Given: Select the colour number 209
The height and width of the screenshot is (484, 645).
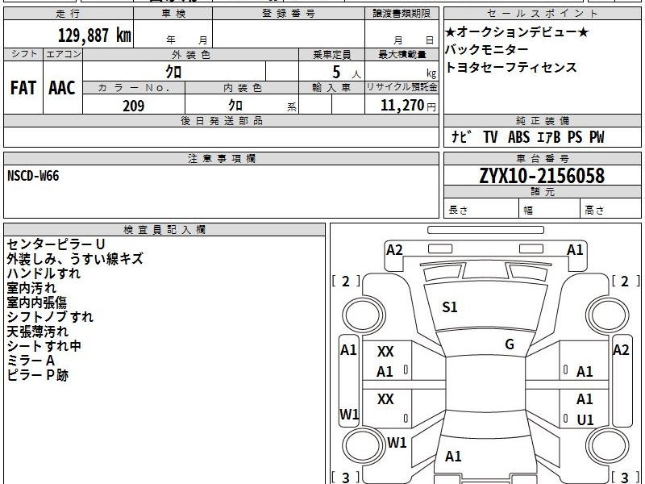Looking at the screenshot, I should (134, 106).
